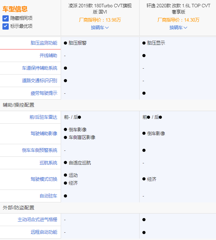Click the 巡航系统 parameter link
This screenshot has height=240, width=216.
click(x=48, y=163)
